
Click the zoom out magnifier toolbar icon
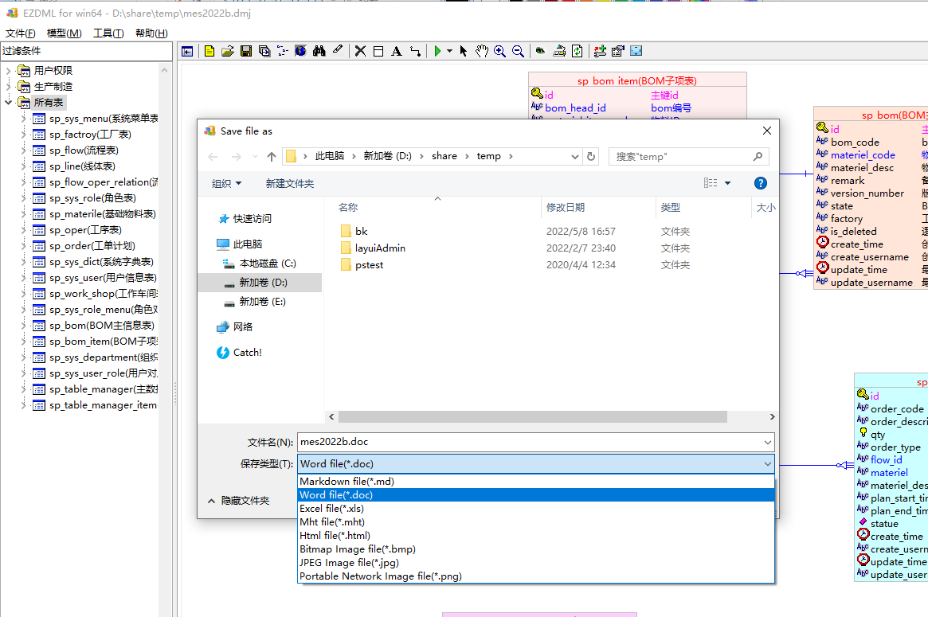tap(518, 52)
